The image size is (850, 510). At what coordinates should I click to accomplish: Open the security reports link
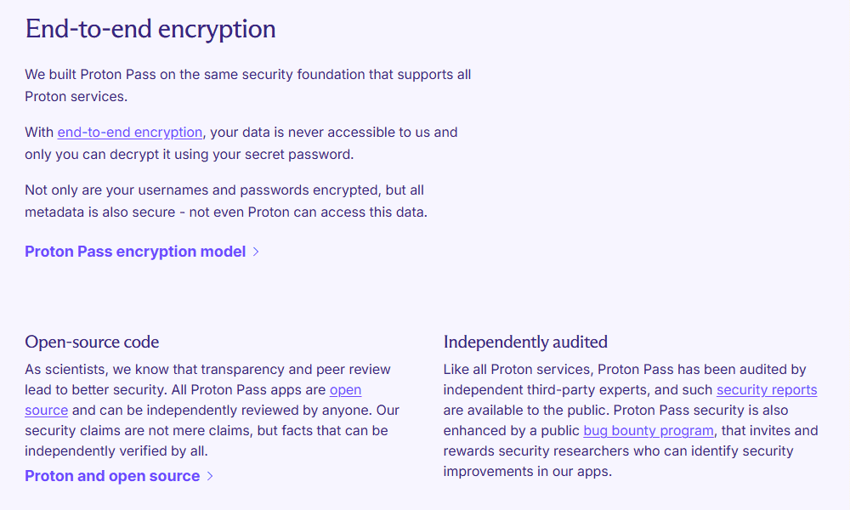[766, 390]
